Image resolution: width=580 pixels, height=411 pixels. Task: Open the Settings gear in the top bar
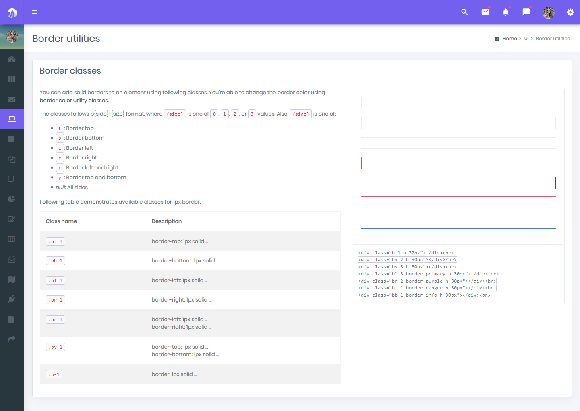point(570,12)
